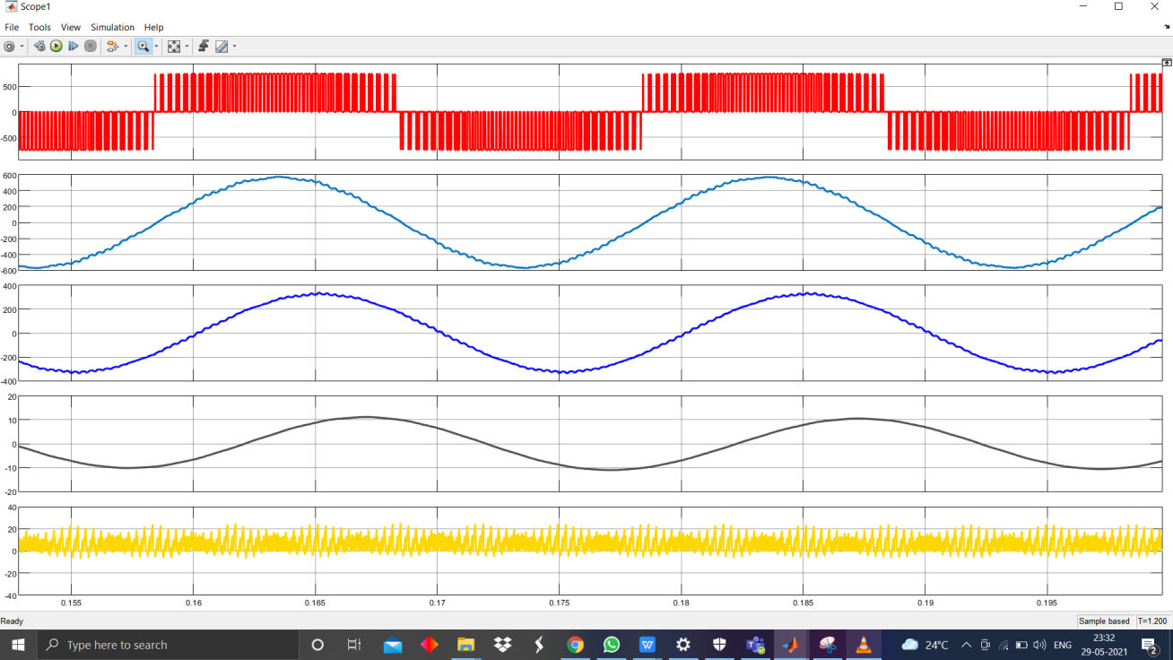Open the File menu
1173x660 pixels.
[12, 28]
